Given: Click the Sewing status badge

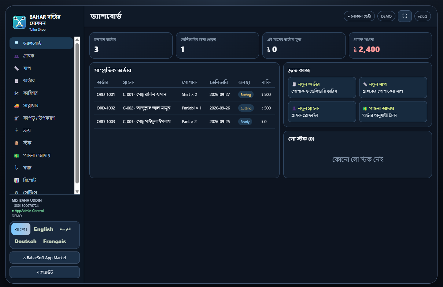Looking at the screenshot, I should [x=246, y=94].
